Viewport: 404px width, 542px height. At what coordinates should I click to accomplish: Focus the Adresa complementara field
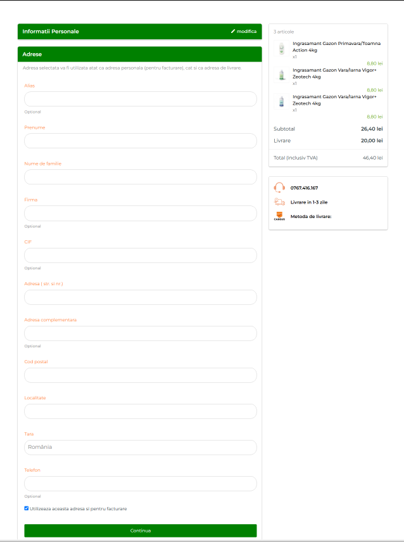tap(141, 333)
